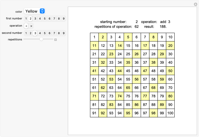Select the multiply operation button
Image resolution: width=199 pixels, height=137 pixels.
point(31,26)
